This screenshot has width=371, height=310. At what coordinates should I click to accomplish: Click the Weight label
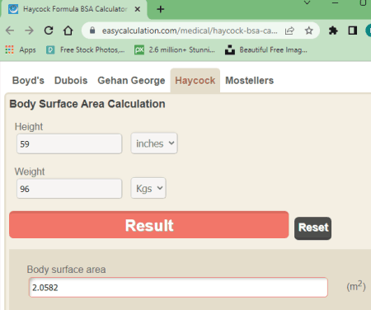pos(30,171)
